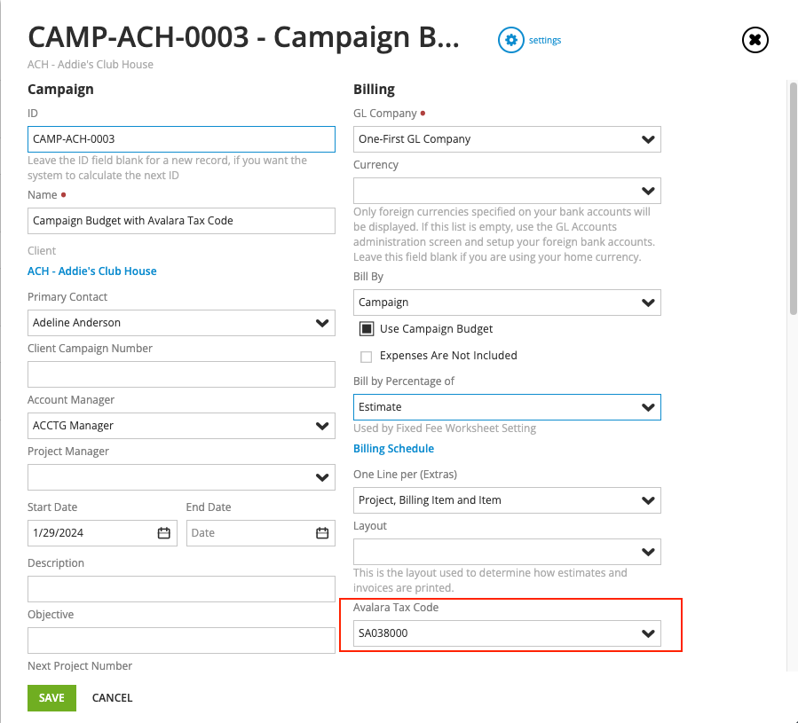
Task: Open the End Date calendar picker
Action: [322, 533]
